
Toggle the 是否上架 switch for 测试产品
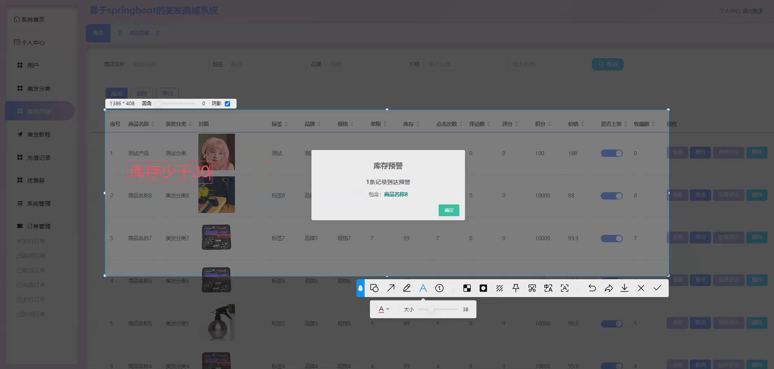click(611, 153)
